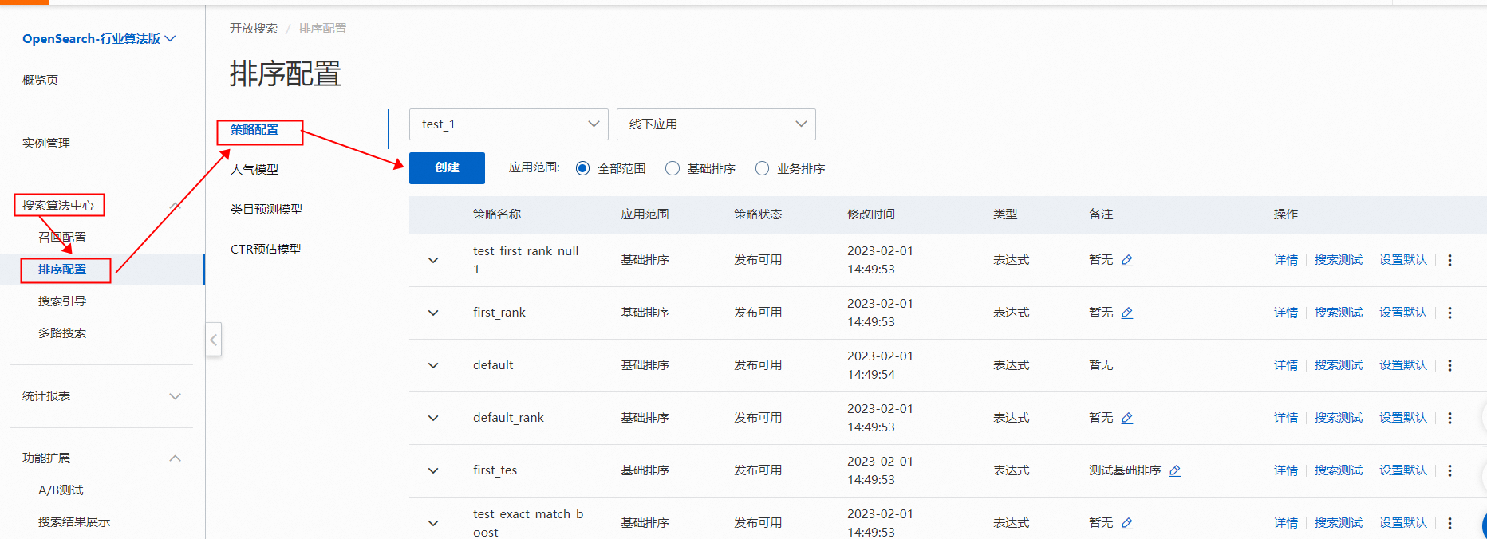
Task: Open 实例管理 in sidebar
Action: [46, 144]
